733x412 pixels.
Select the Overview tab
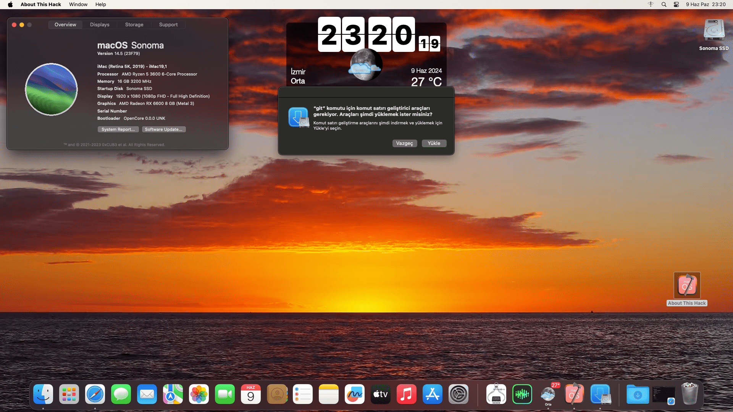(x=65, y=25)
